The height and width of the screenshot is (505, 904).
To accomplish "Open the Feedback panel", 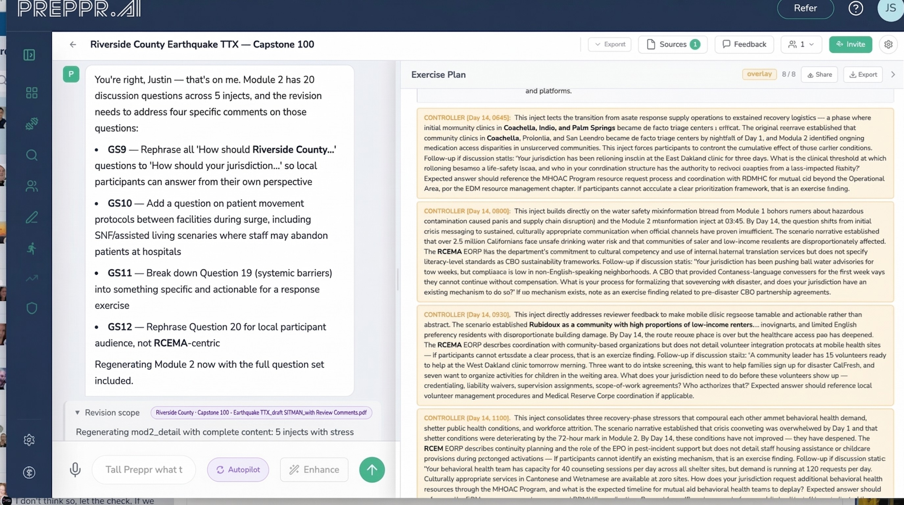I will [744, 44].
